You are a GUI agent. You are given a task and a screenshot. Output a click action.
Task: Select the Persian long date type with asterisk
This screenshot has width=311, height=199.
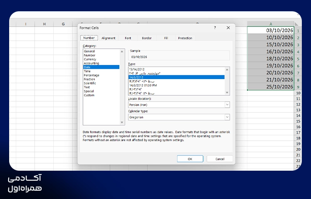177,73
